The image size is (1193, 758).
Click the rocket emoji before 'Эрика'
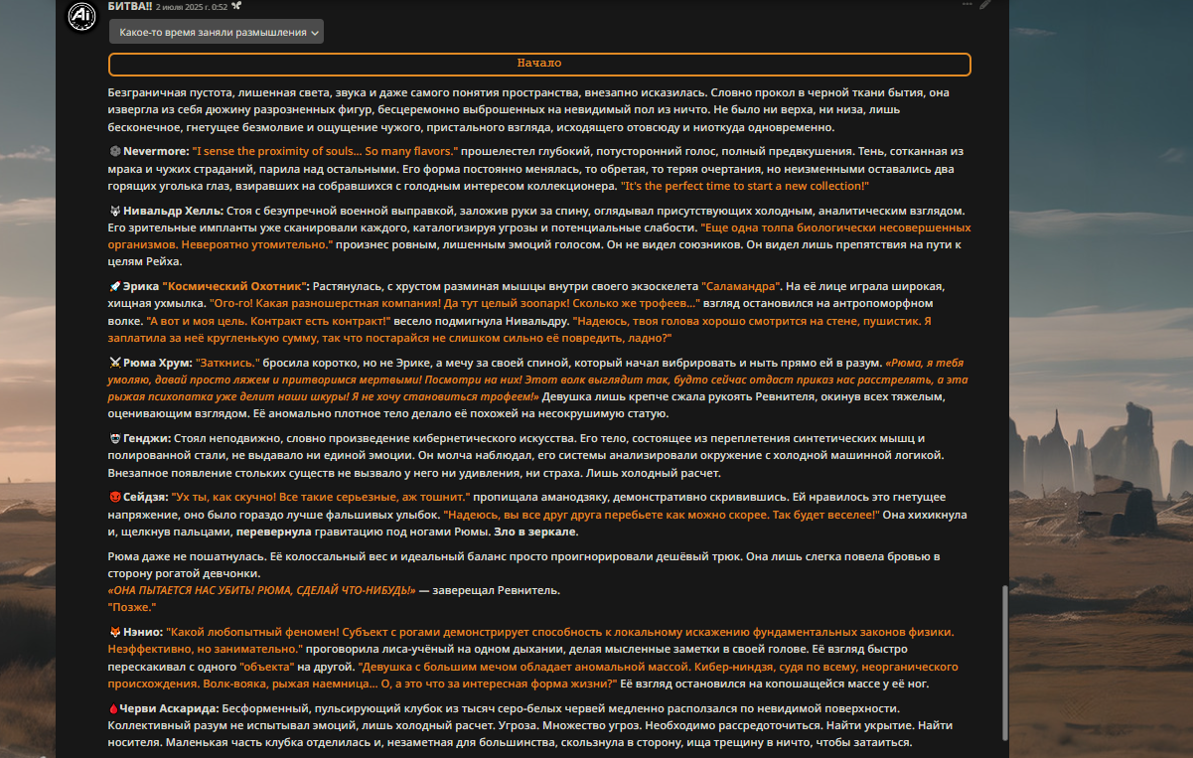click(114, 286)
